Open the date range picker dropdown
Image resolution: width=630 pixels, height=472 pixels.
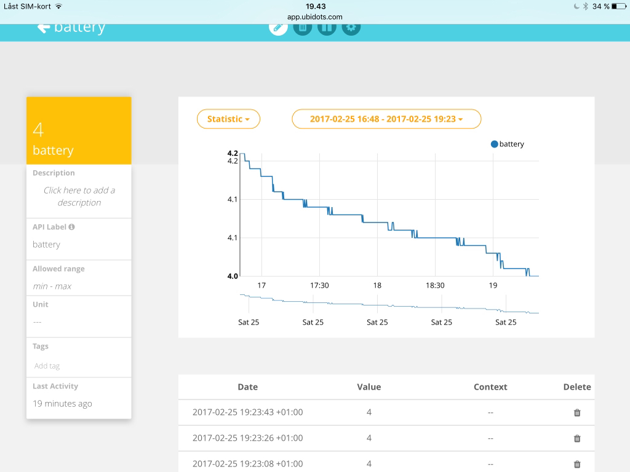[x=386, y=119]
